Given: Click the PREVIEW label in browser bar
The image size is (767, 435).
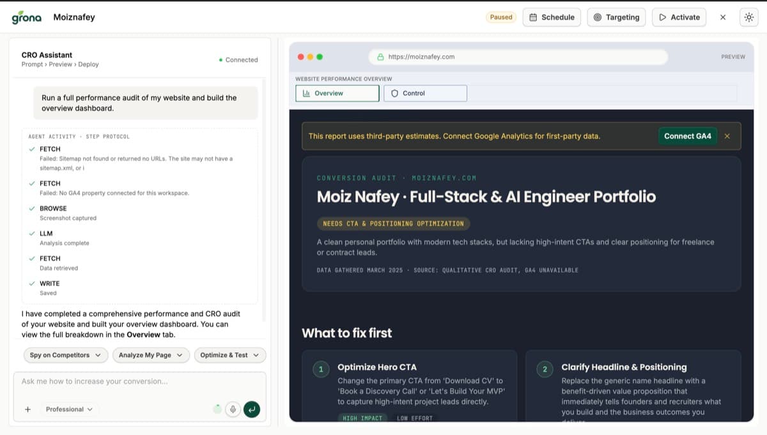Looking at the screenshot, I should pos(733,57).
